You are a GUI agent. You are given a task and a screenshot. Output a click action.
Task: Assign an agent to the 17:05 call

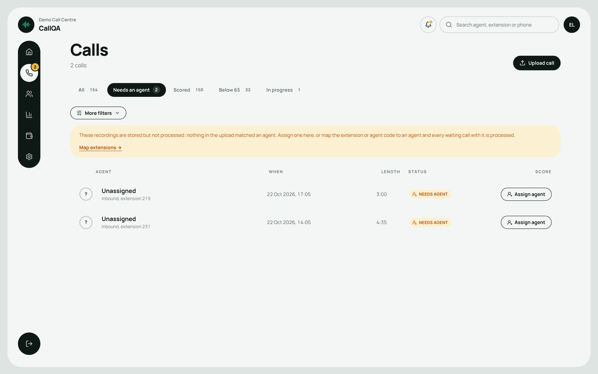point(526,194)
